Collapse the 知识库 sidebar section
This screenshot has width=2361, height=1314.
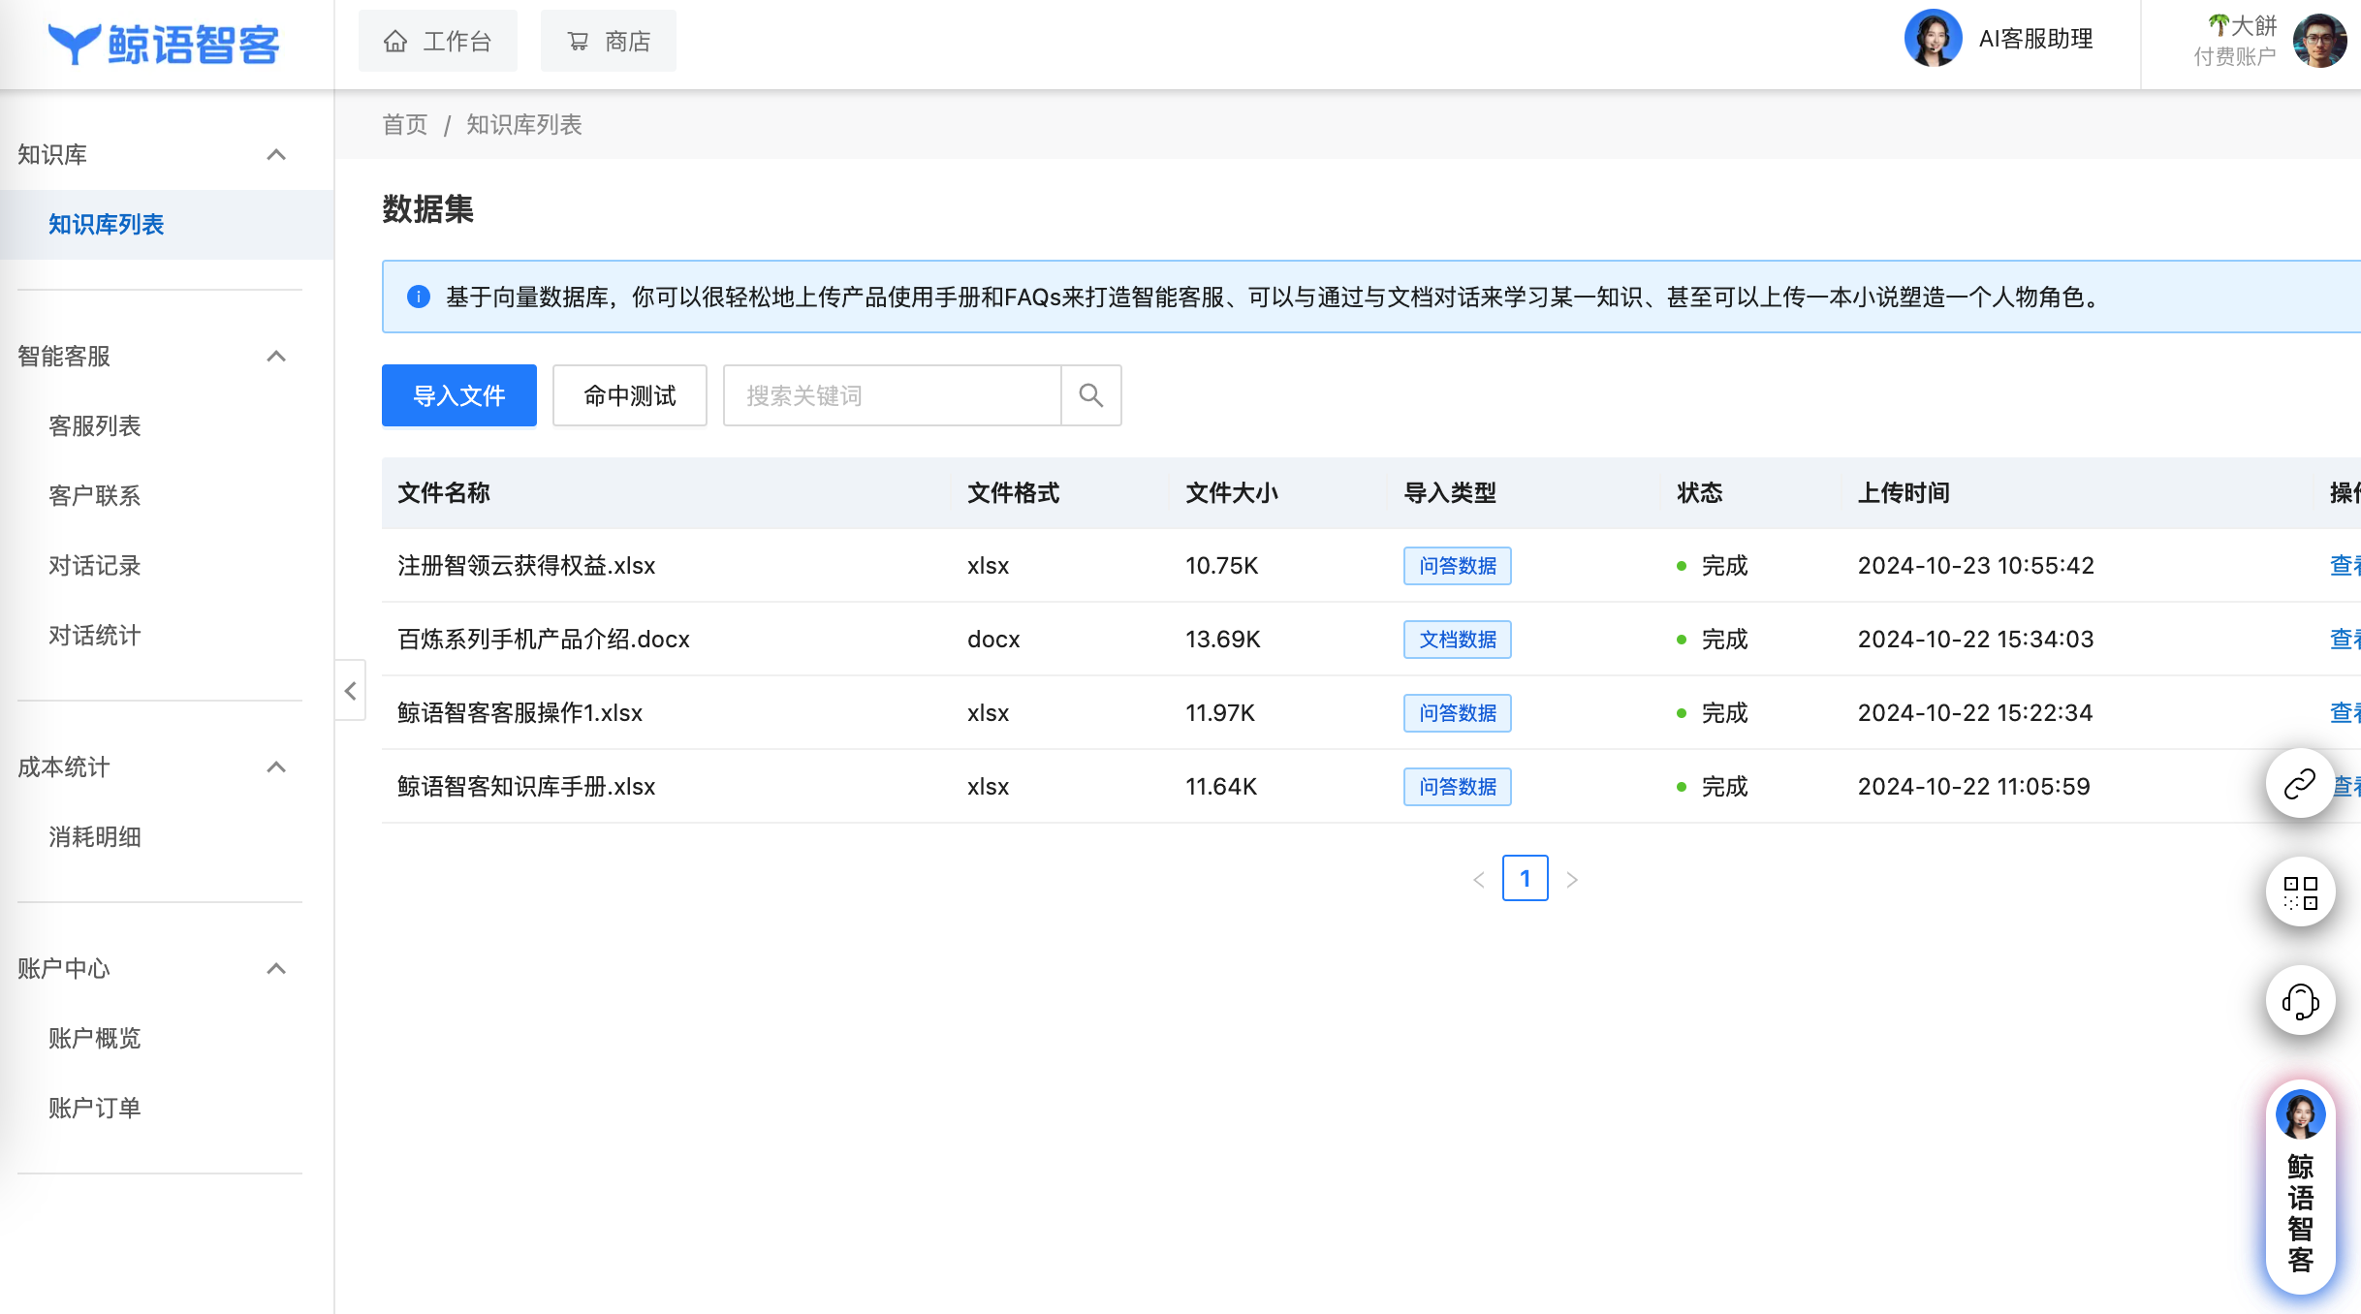[x=276, y=155]
